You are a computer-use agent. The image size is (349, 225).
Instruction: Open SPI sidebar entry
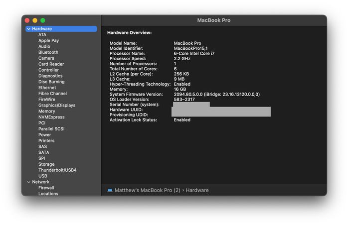coord(41,158)
